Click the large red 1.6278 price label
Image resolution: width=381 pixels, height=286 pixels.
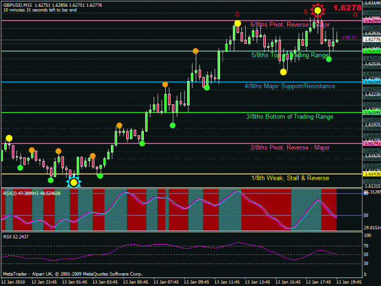(347, 8)
